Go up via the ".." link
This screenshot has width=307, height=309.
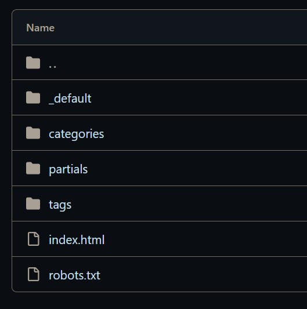(x=52, y=66)
